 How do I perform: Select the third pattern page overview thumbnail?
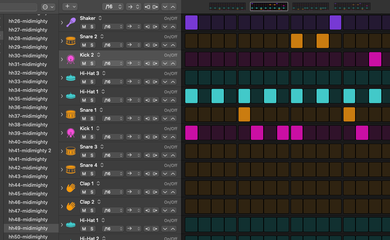pos(310,6)
